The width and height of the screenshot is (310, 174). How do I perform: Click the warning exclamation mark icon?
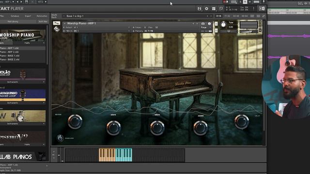click(x=254, y=9)
